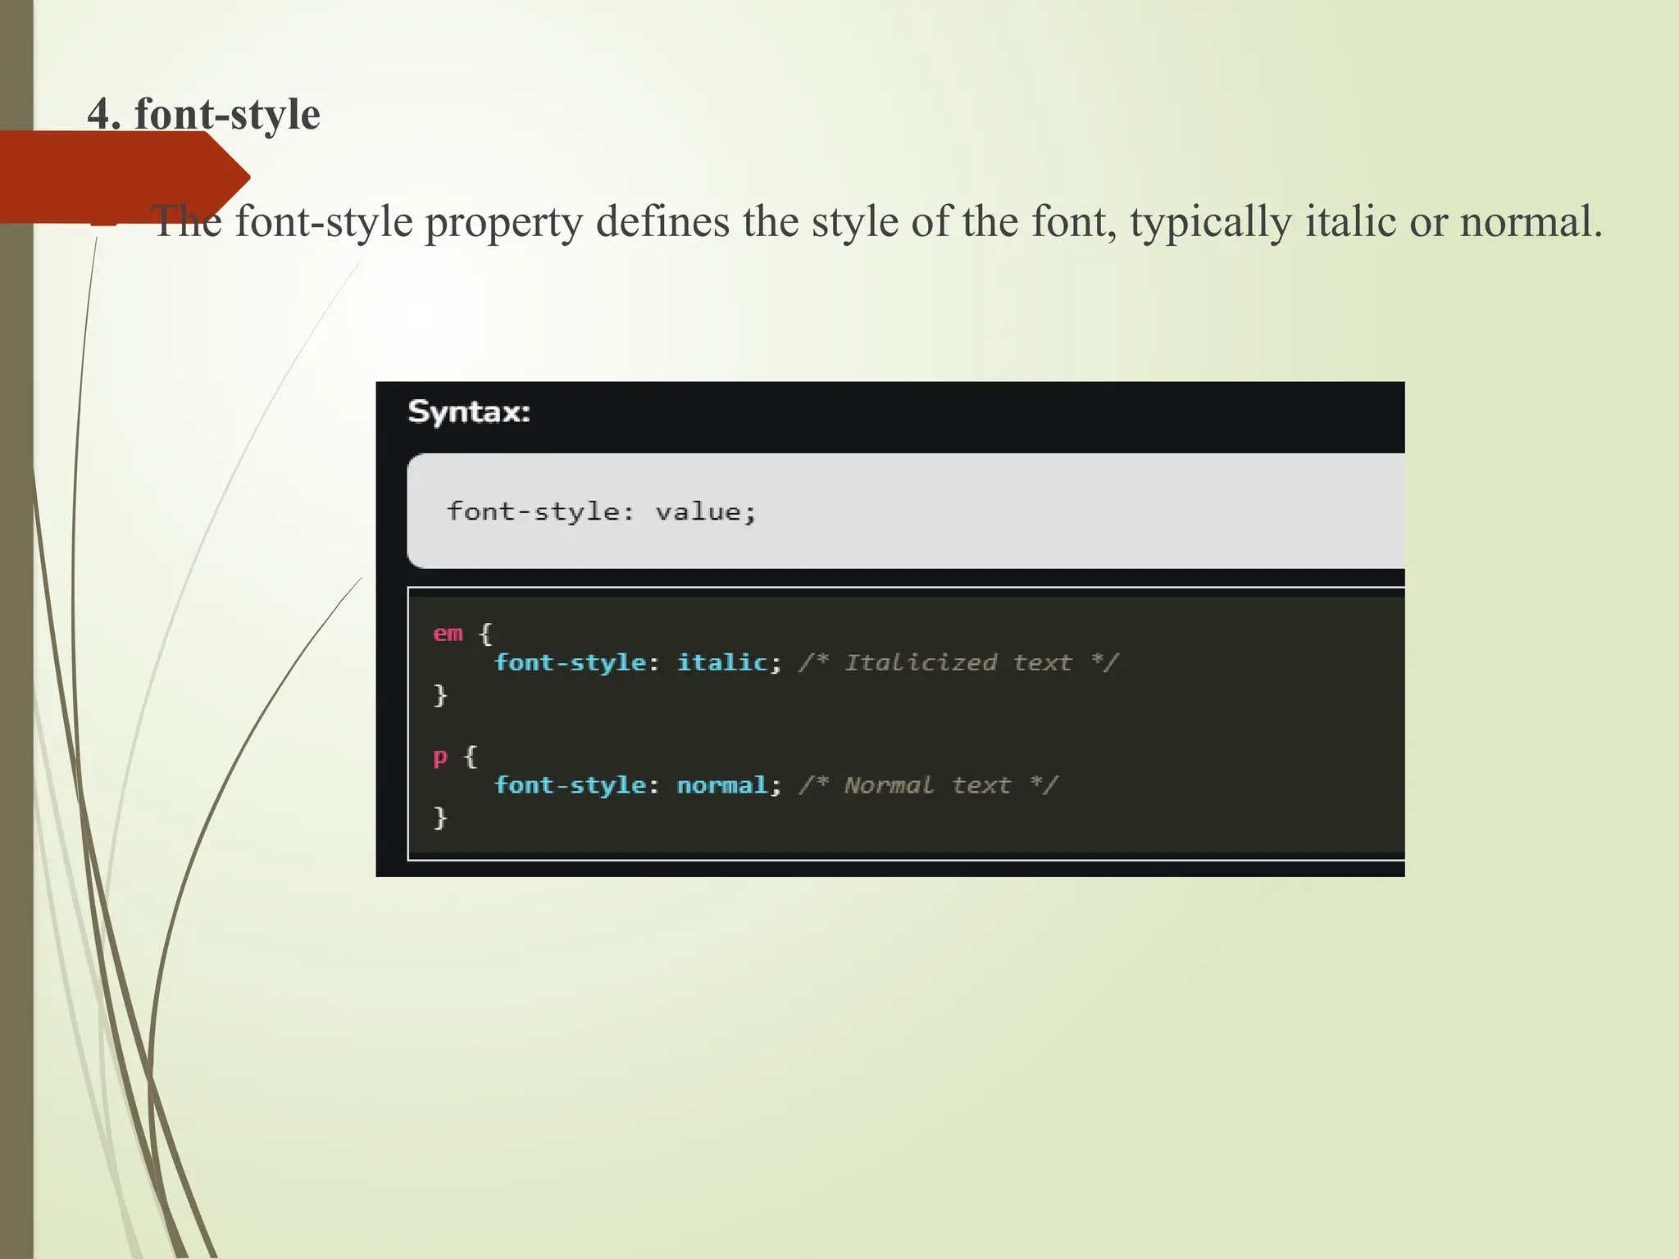Image resolution: width=1679 pixels, height=1259 pixels.
Task: Select the '4. font-style' slide heading
Action: click(203, 114)
